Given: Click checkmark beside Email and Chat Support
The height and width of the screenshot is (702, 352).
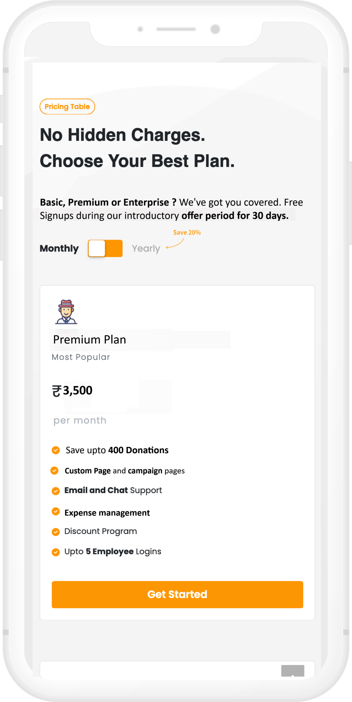Looking at the screenshot, I should (x=56, y=491).
